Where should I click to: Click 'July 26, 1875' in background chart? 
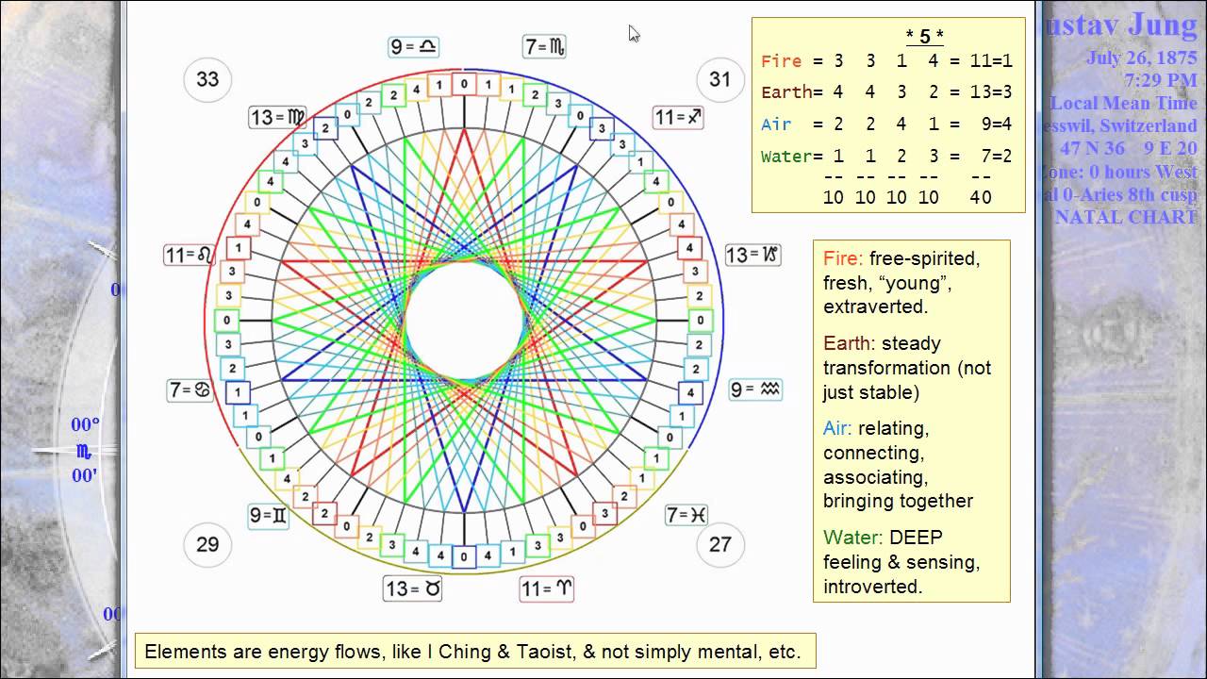(x=1141, y=58)
